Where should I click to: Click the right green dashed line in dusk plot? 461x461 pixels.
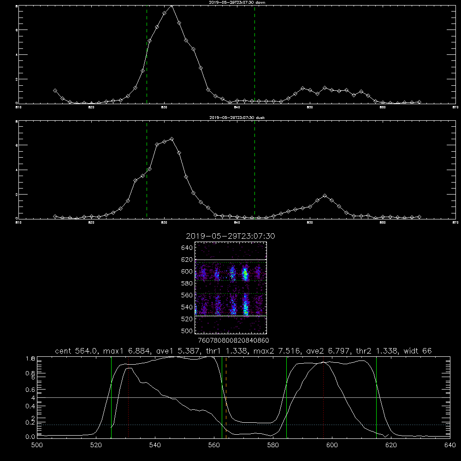[254, 170]
